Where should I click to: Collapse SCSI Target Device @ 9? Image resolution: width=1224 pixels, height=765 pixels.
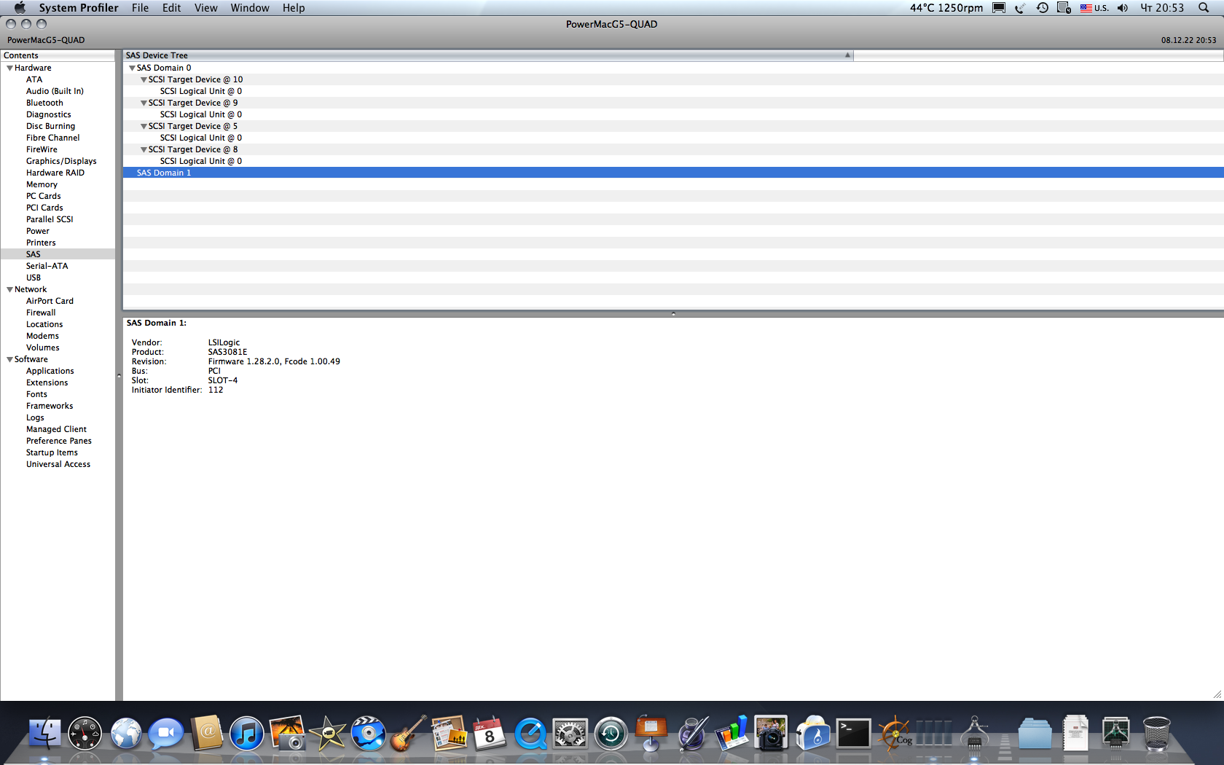click(x=144, y=103)
